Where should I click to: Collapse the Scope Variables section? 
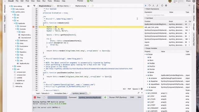(145, 48)
